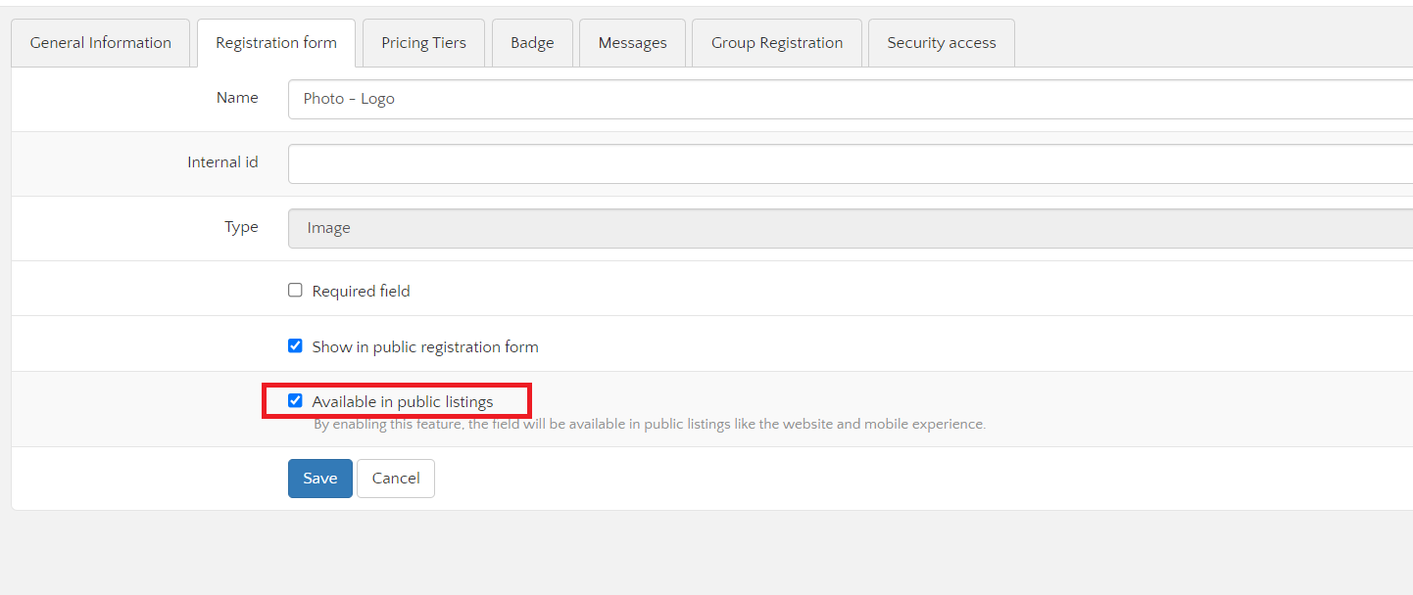1413x595 pixels.
Task: Open the General Information tab
Action: [101, 43]
